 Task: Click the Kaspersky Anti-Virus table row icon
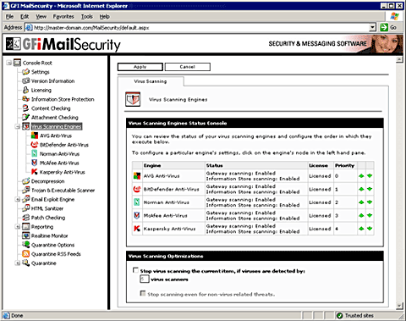click(x=137, y=229)
